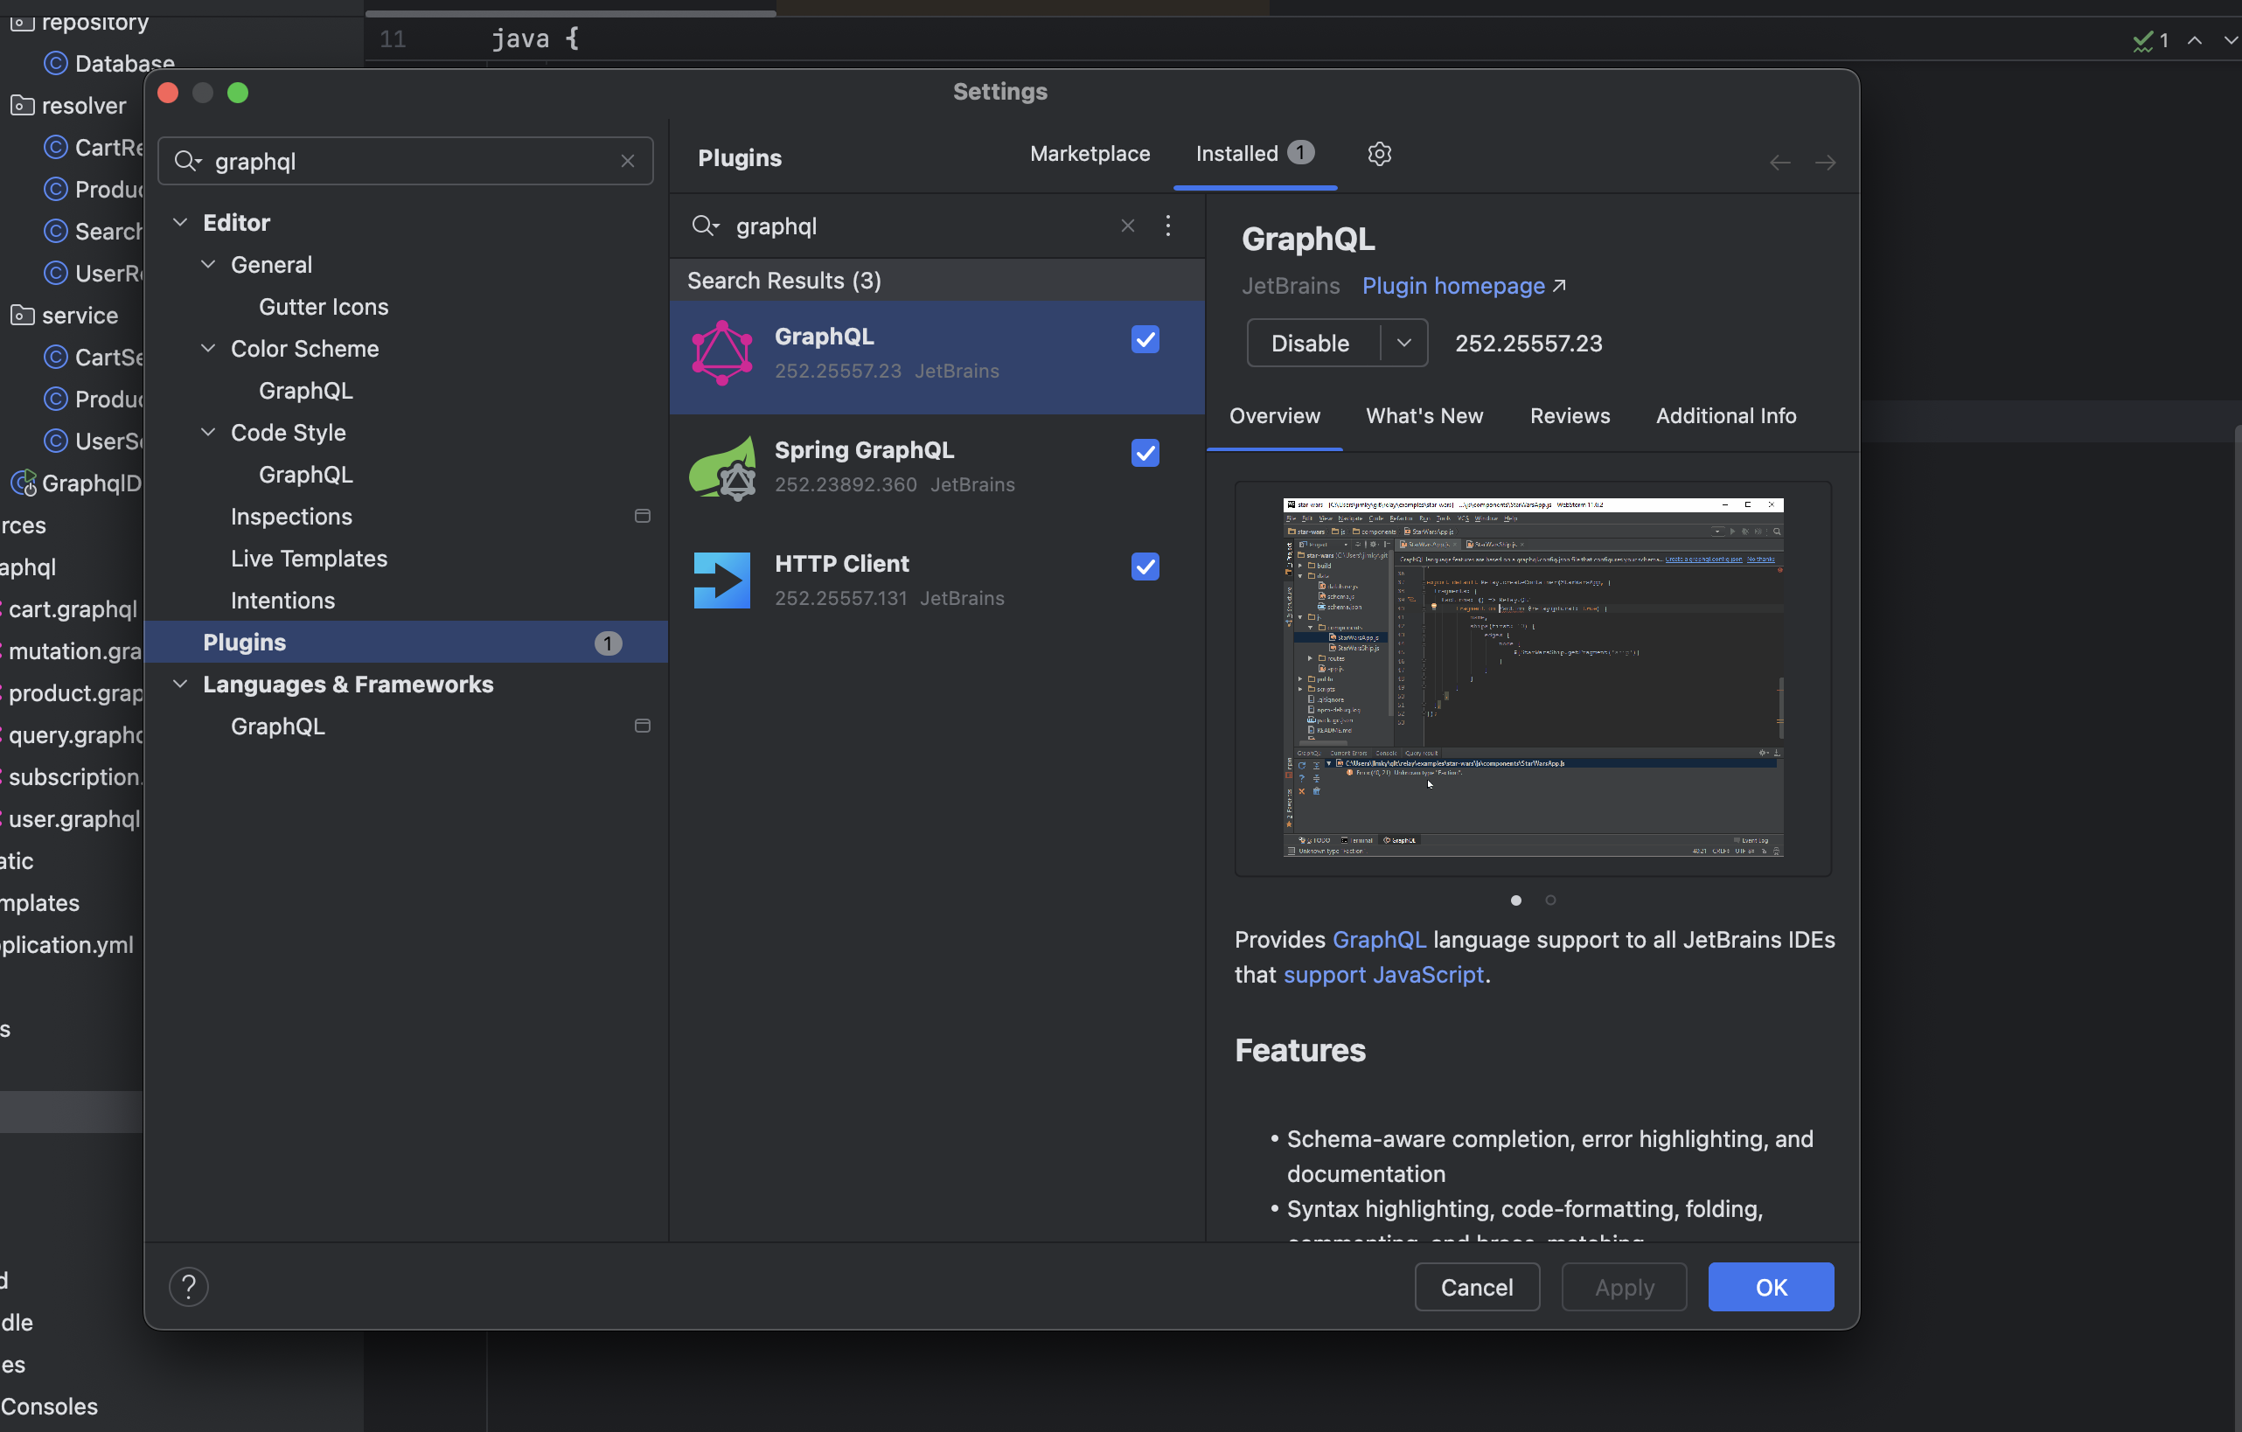Open the What's New tab
2242x1432 pixels.
click(1424, 416)
